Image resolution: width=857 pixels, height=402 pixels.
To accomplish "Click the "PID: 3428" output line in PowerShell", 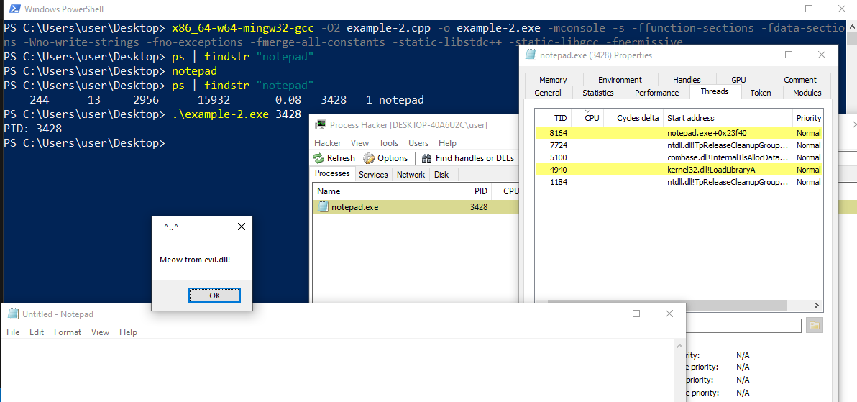I will click(33, 129).
